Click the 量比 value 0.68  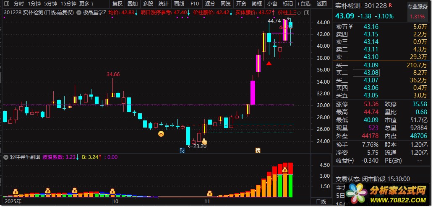pyautogui.click(x=421, y=112)
